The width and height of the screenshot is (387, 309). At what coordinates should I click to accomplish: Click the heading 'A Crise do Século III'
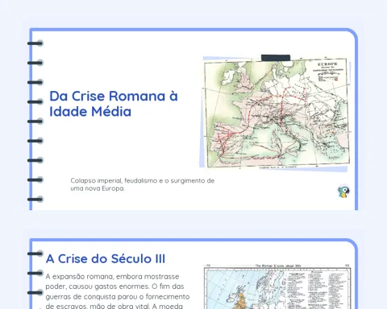106,259
